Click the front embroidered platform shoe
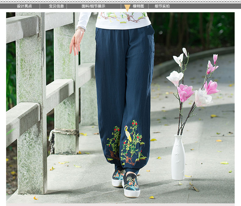Viewport: 241px width, 206px height. pyautogui.click(x=131, y=186)
